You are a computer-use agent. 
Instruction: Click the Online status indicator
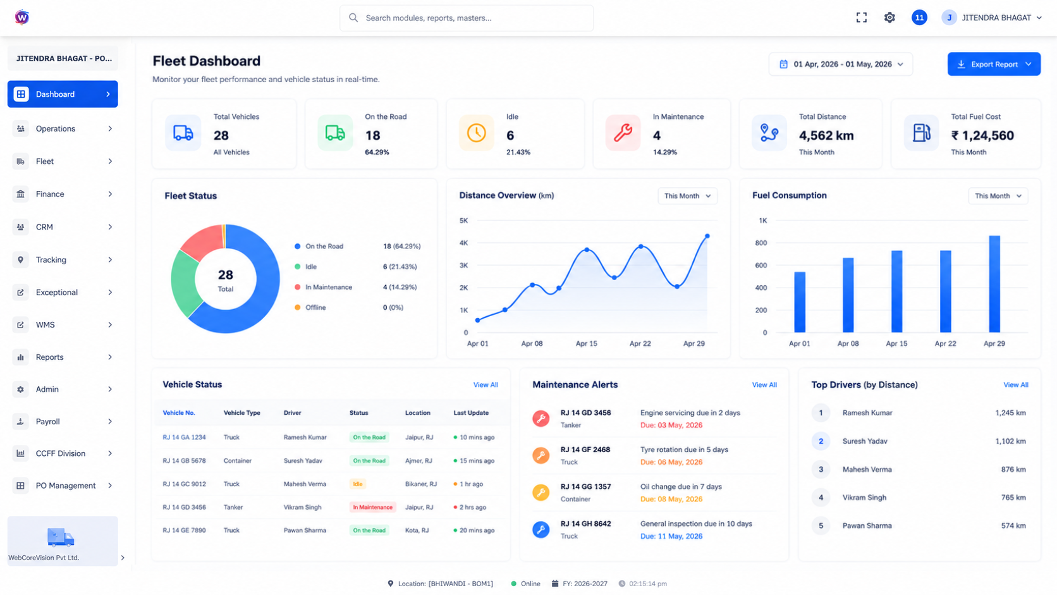click(525, 584)
